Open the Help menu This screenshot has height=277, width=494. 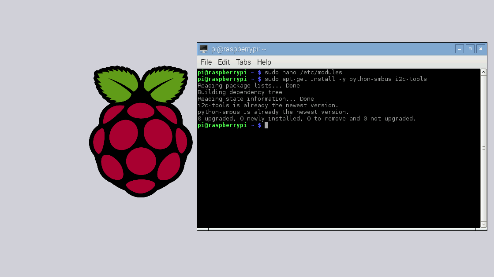point(264,62)
